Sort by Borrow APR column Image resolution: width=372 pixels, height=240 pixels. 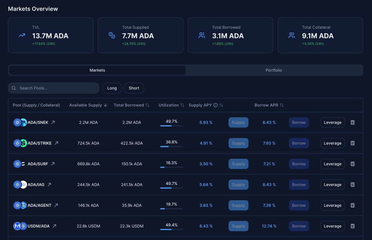pyautogui.click(x=269, y=105)
